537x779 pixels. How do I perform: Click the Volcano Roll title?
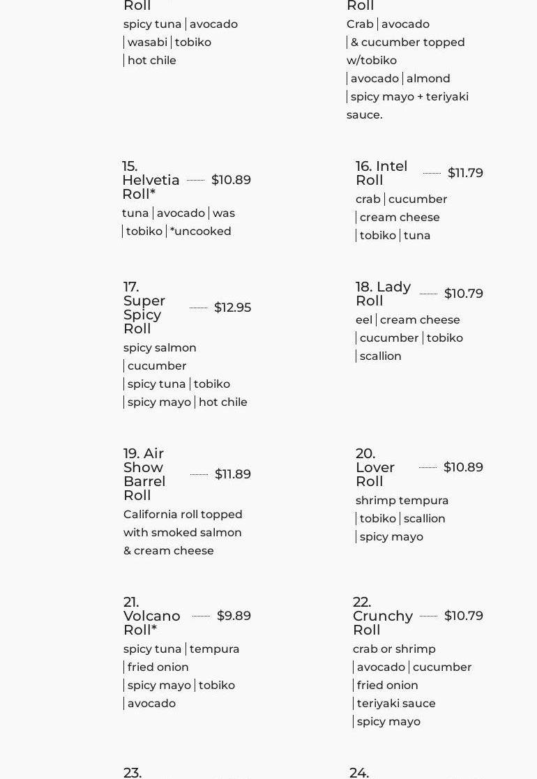tap(151, 616)
